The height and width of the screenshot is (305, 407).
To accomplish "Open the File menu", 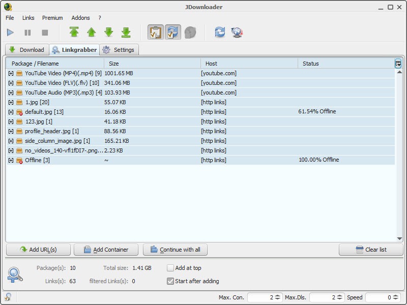I will (x=10, y=18).
